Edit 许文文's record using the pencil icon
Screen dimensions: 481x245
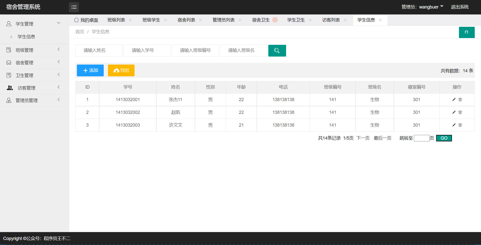click(454, 125)
